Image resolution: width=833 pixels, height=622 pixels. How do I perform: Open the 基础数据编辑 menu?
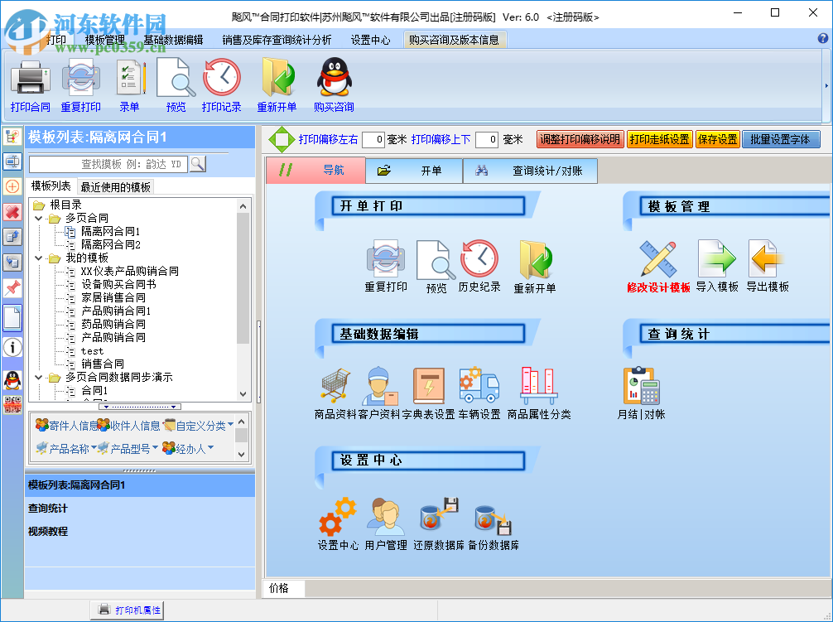click(173, 40)
